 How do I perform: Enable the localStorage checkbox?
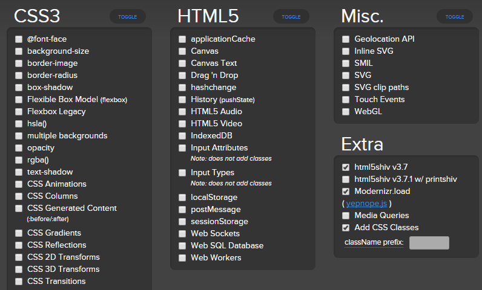pyautogui.click(x=182, y=198)
